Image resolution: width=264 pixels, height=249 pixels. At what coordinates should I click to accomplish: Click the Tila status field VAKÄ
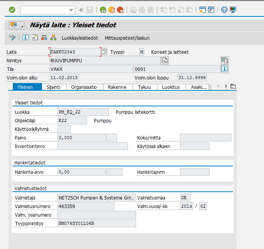pos(91,69)
